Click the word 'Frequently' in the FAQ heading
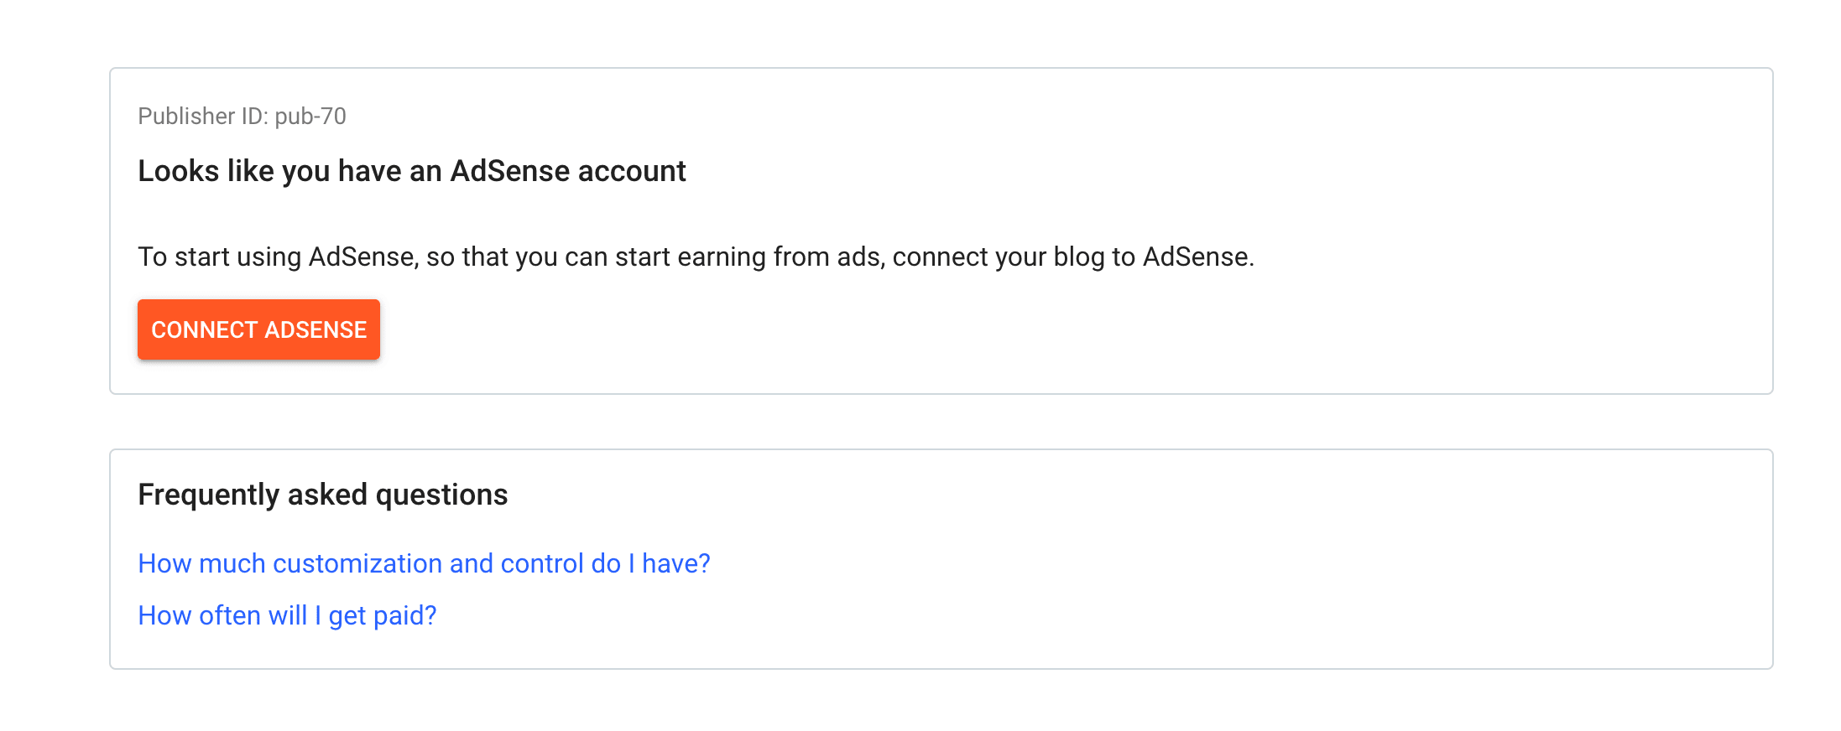The image size is (1841, 731). 208,495
